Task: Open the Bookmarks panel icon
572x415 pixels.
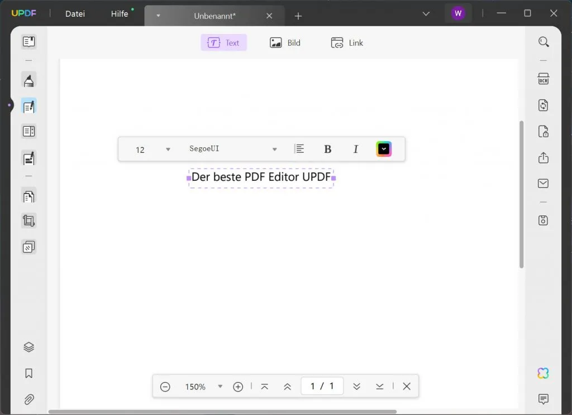Action: (x=29, y=373)
